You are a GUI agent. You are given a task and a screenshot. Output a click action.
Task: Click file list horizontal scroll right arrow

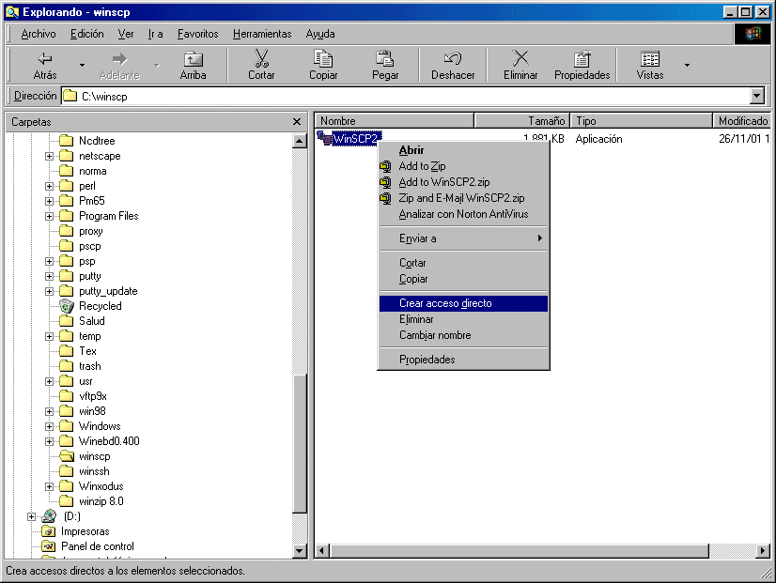pyautogui.click(x=763, y=550)
